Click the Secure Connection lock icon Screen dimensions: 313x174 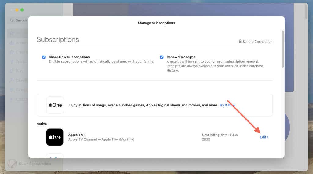pyautogui.click(x=240, y=41)
